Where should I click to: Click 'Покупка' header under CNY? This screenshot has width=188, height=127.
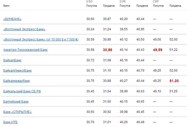click(158, 6)
